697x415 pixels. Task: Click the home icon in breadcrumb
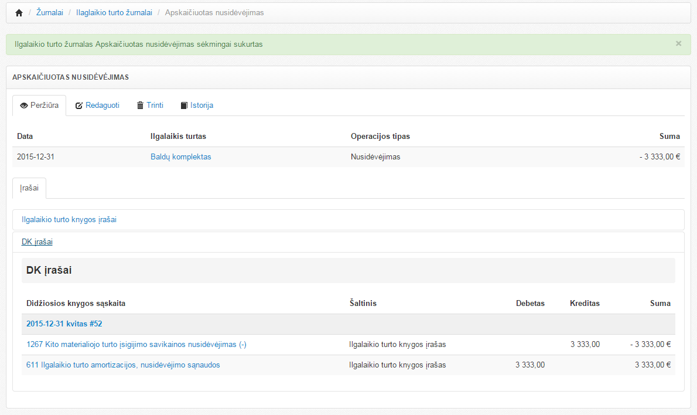19,13
